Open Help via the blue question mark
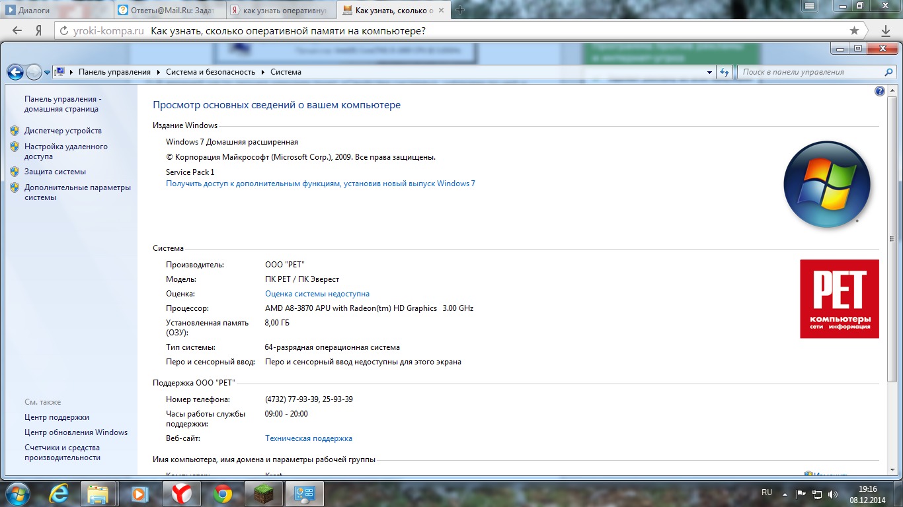903x507 pixels. click(x=880, y=91)
